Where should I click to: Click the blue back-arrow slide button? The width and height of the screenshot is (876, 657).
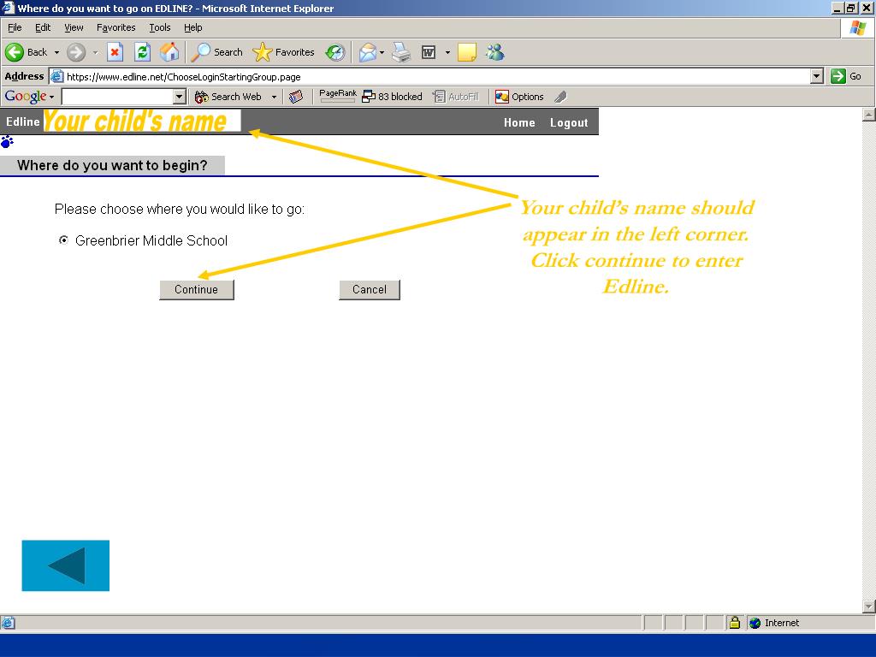[x=65, y=565]
